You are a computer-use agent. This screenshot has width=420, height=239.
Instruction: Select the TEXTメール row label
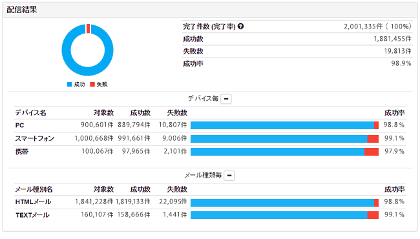click(32, 215)
